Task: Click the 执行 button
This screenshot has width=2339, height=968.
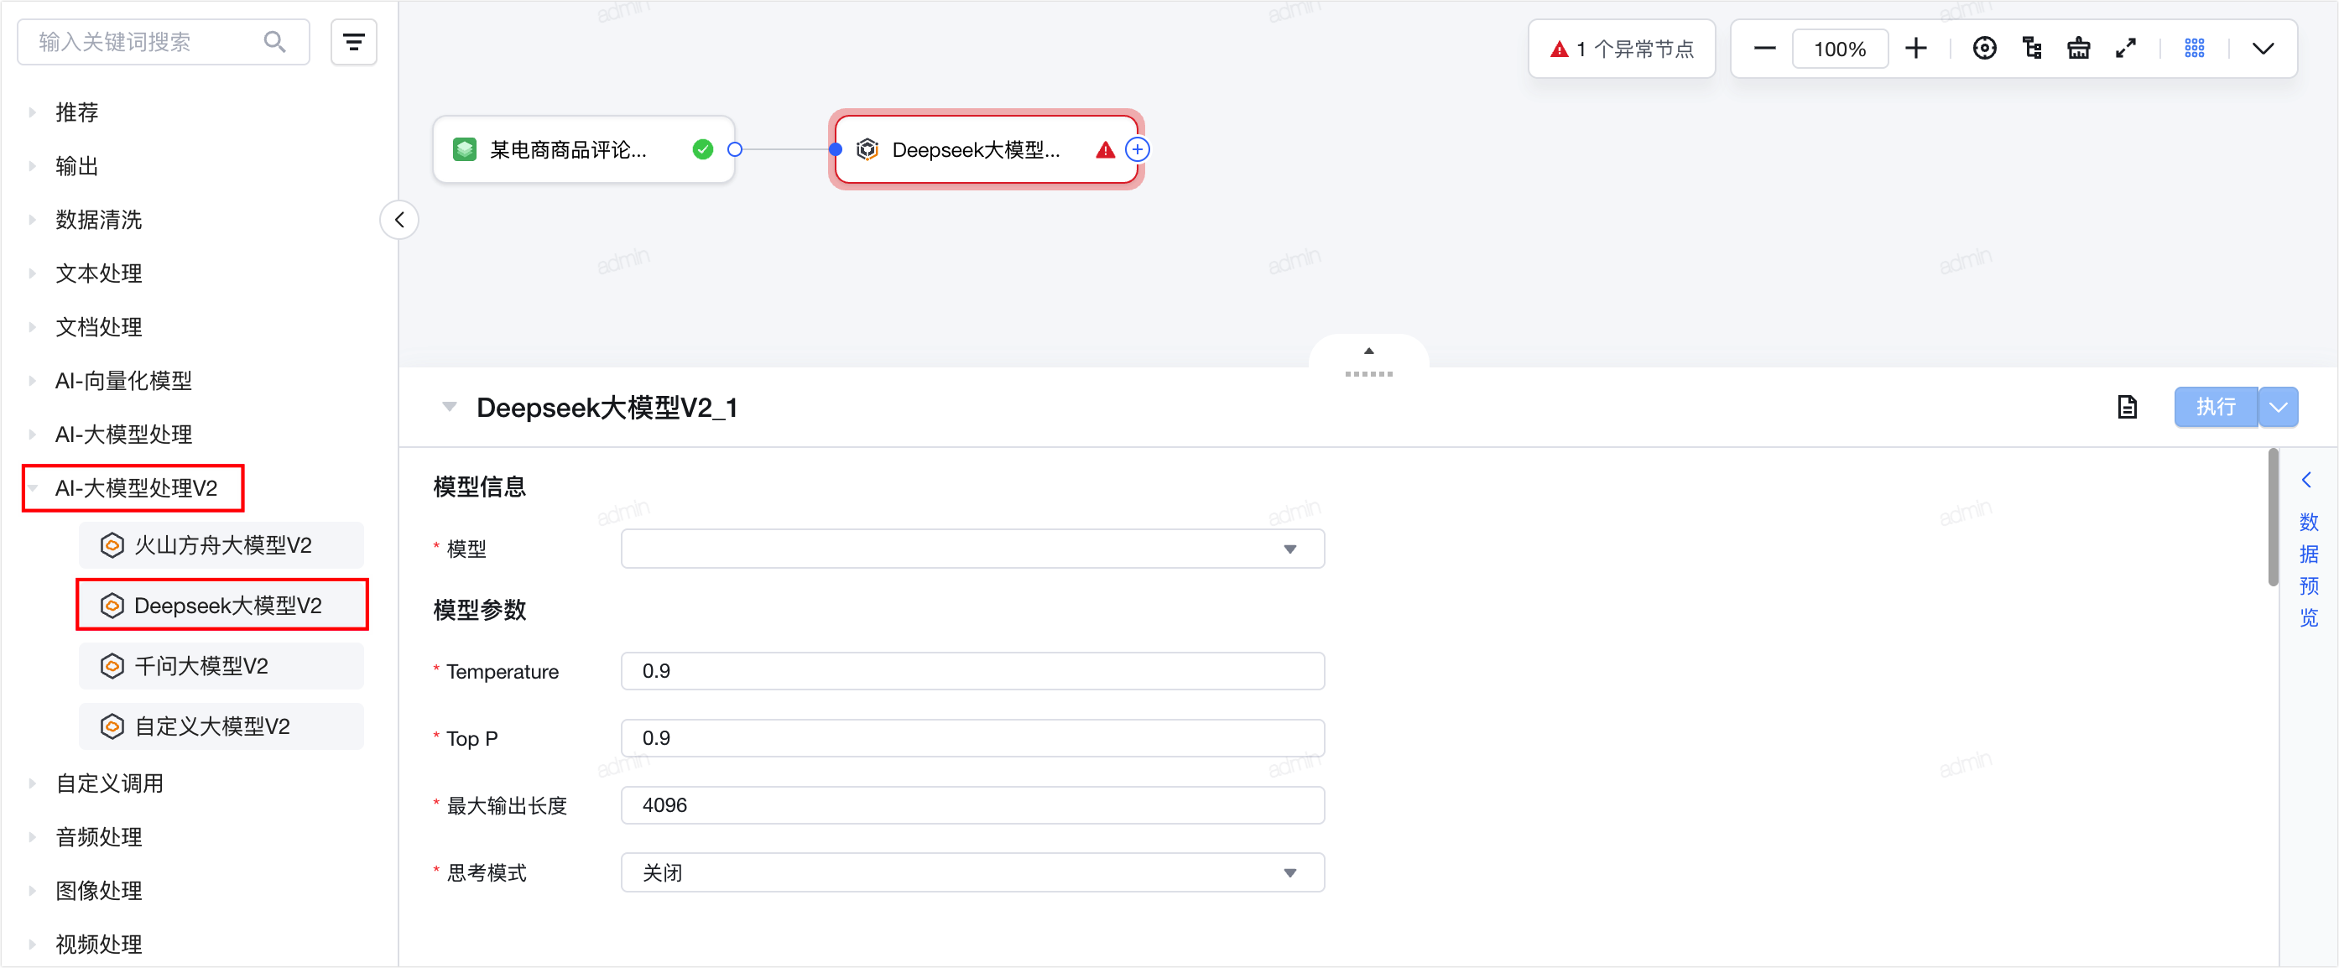Action: coord(2216,407)
